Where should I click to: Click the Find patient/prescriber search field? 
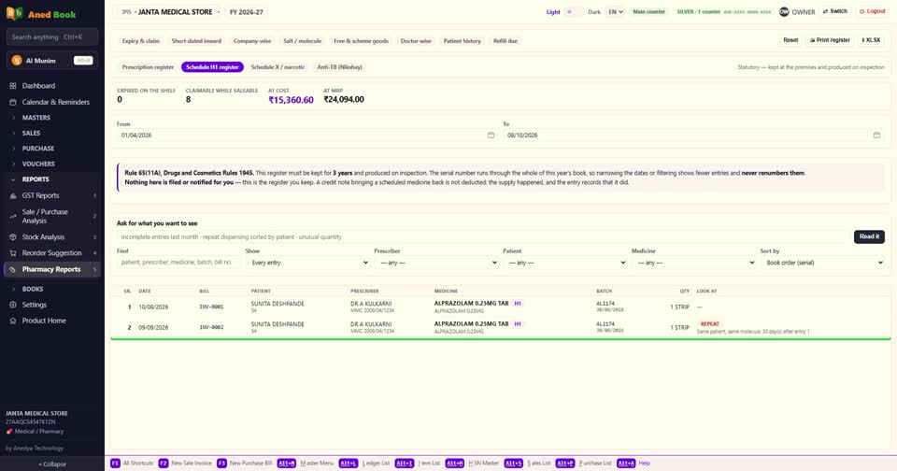coord(179,263)
